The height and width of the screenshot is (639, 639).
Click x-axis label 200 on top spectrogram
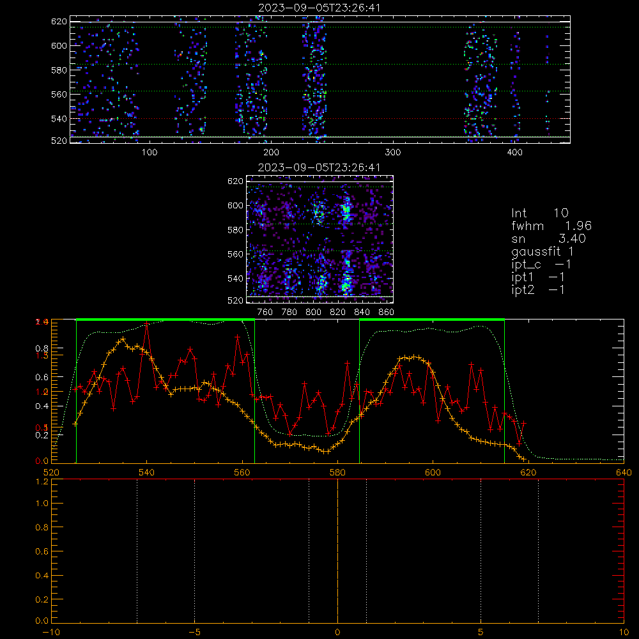[x=271, y=153]
